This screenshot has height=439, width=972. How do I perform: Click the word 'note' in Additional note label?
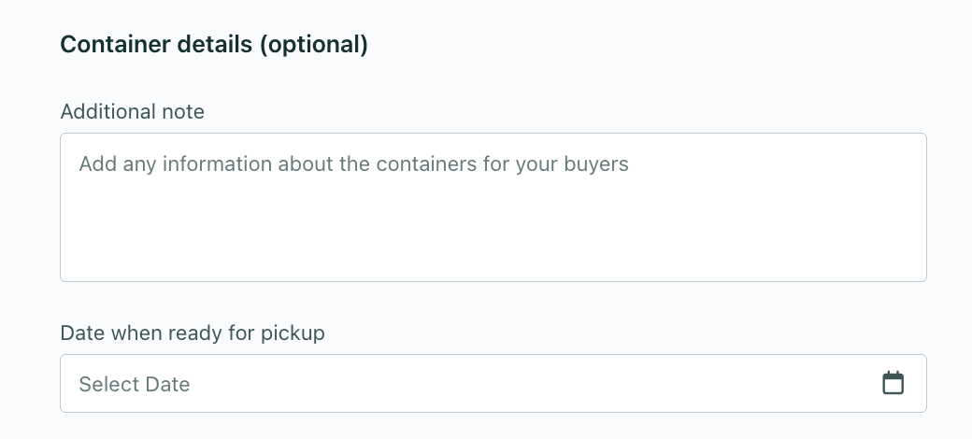(183, 111)
